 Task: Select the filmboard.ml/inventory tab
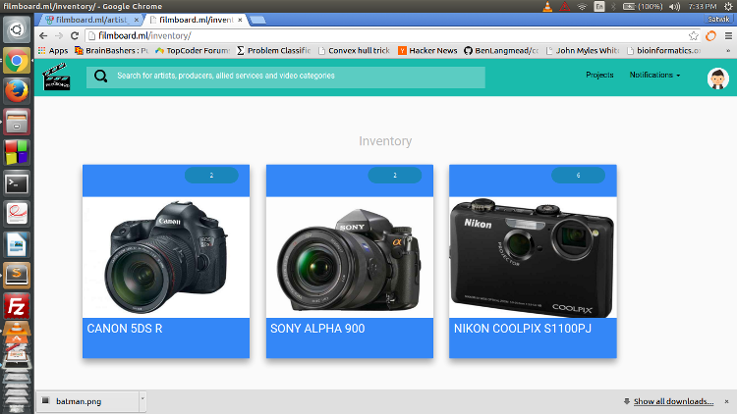coord(196,20)
